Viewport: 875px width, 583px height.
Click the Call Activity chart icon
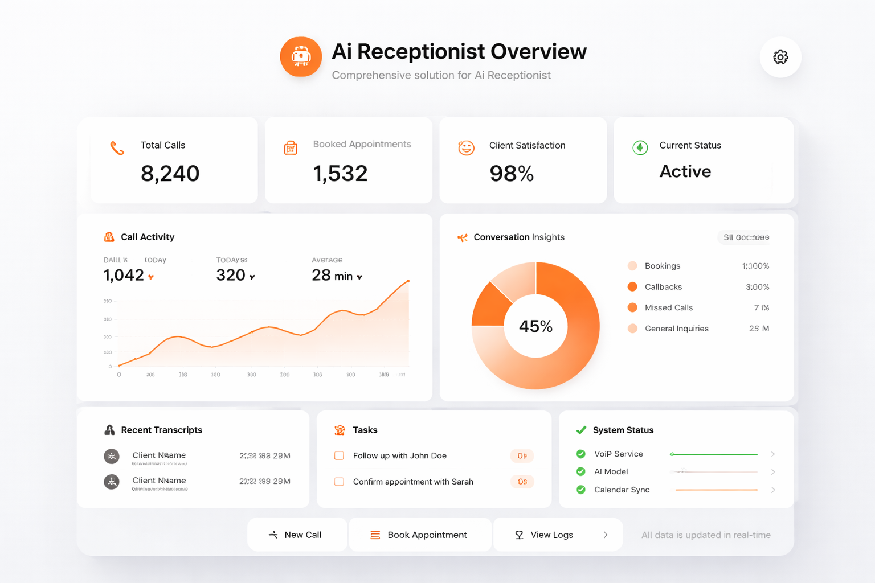pos(109,237)
